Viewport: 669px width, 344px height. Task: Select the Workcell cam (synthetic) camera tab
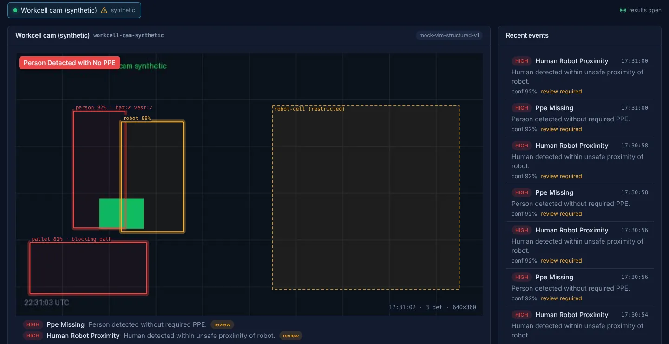tap(74, 10)
